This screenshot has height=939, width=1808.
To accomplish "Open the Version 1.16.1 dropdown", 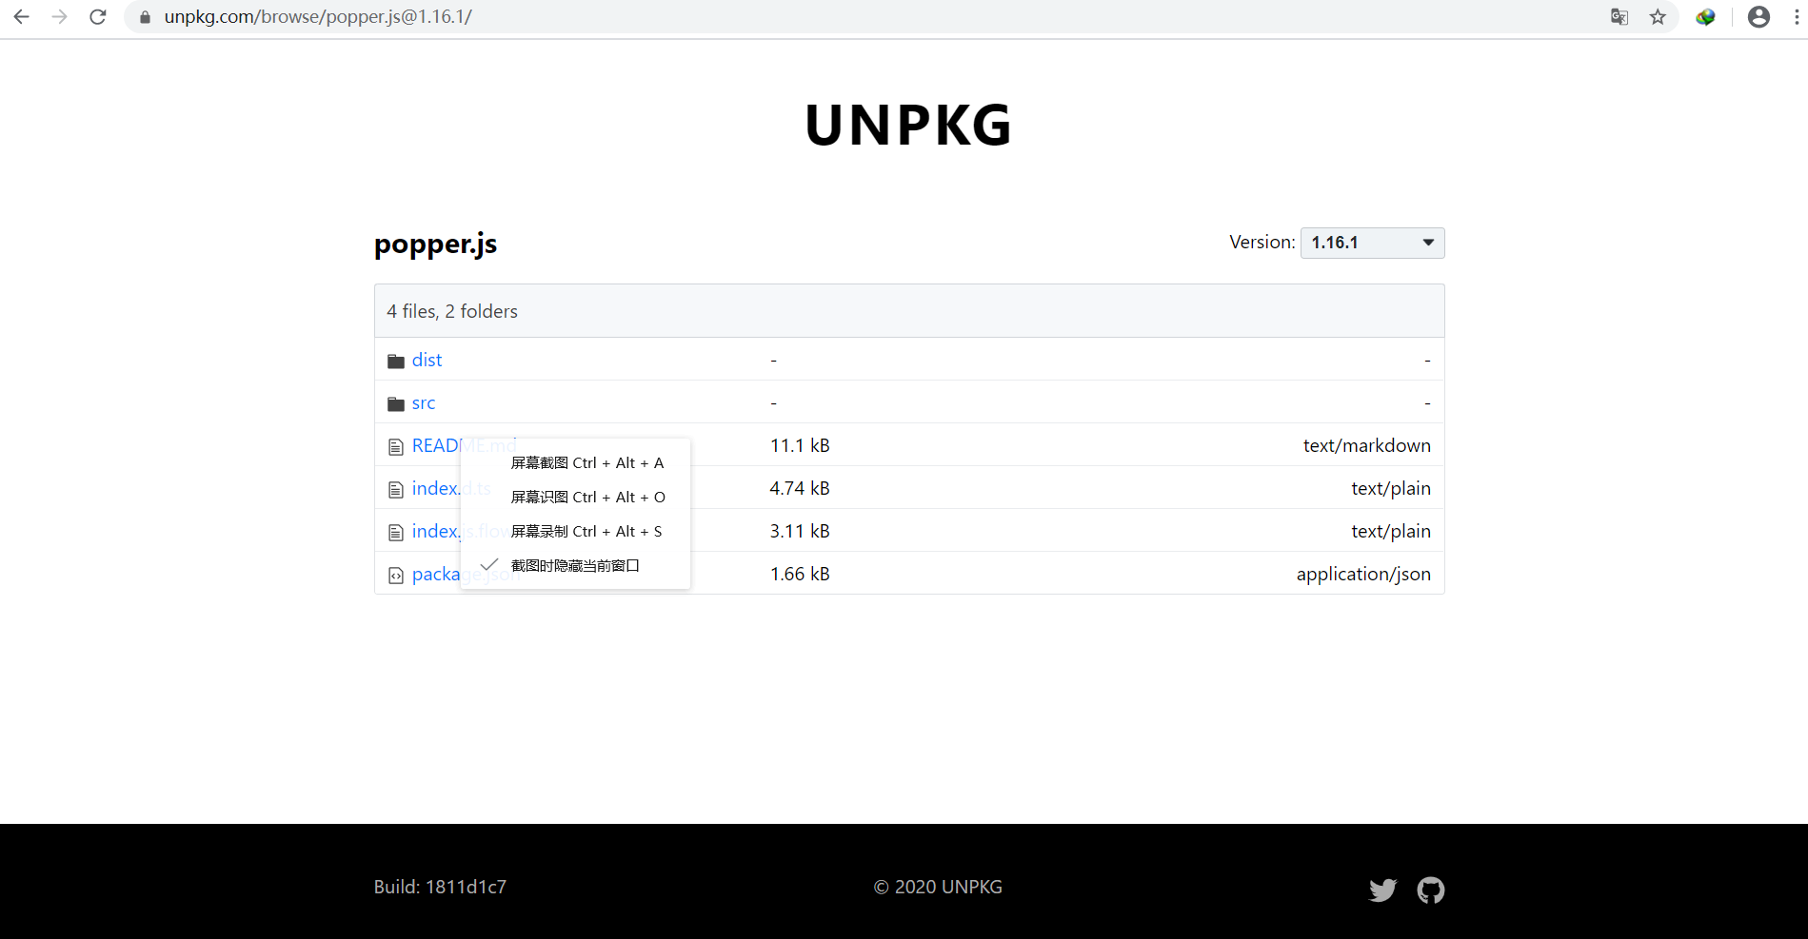I will tap(1371, 243).
